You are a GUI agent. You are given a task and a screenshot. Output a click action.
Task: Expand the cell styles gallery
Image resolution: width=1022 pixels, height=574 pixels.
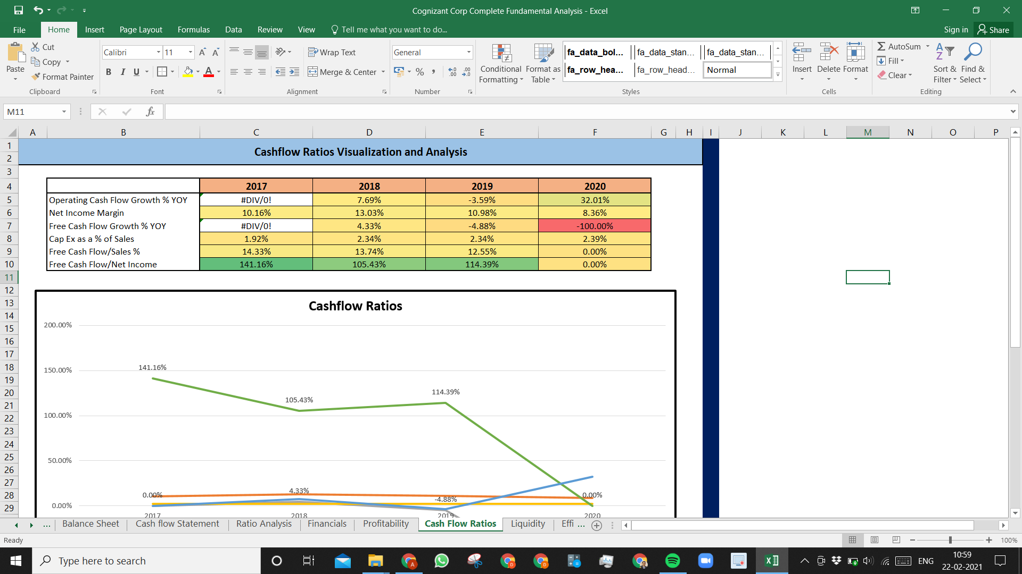click(778, 74)
